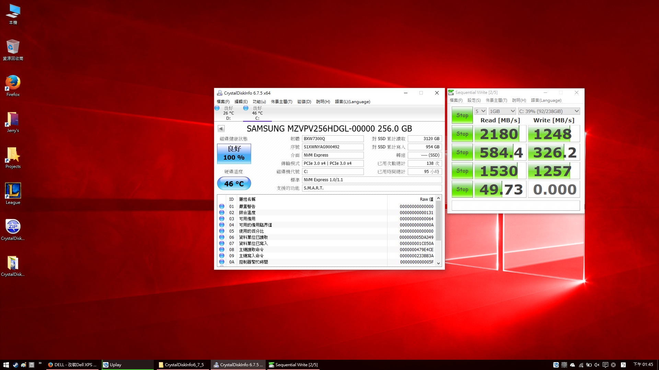Open the 語言(L)(Language) menu in CrystalDiskInfo
Viewport: 659px width, 370px height.
click(352, 102)
